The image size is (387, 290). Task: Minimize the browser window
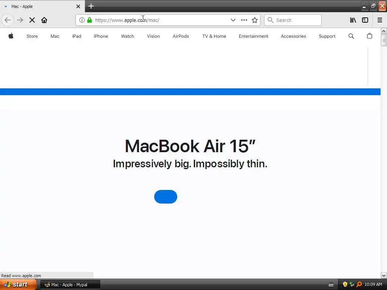click(364, 6)
